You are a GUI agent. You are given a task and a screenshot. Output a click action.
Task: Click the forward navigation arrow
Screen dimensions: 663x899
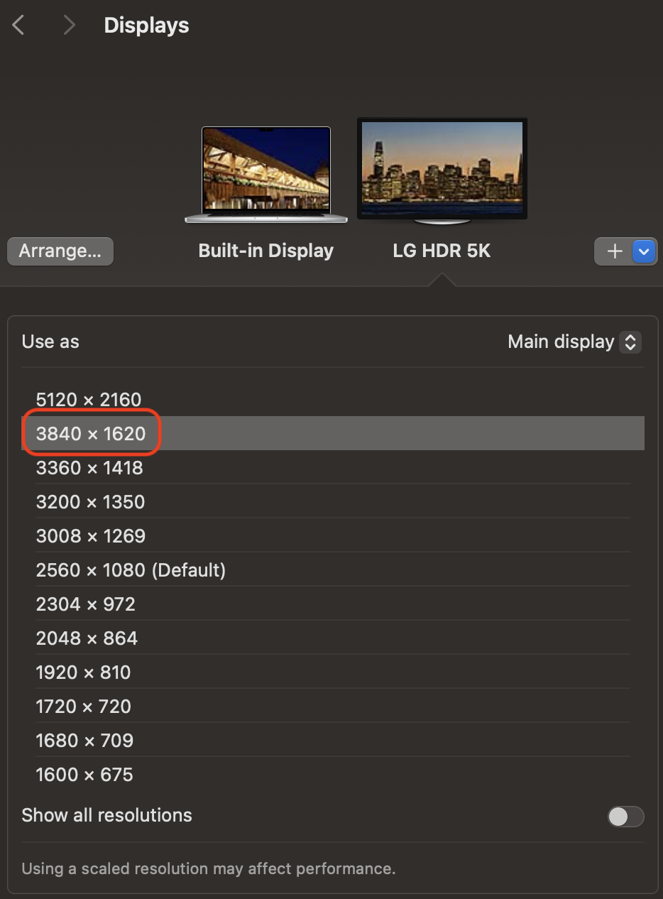[69, 26]
